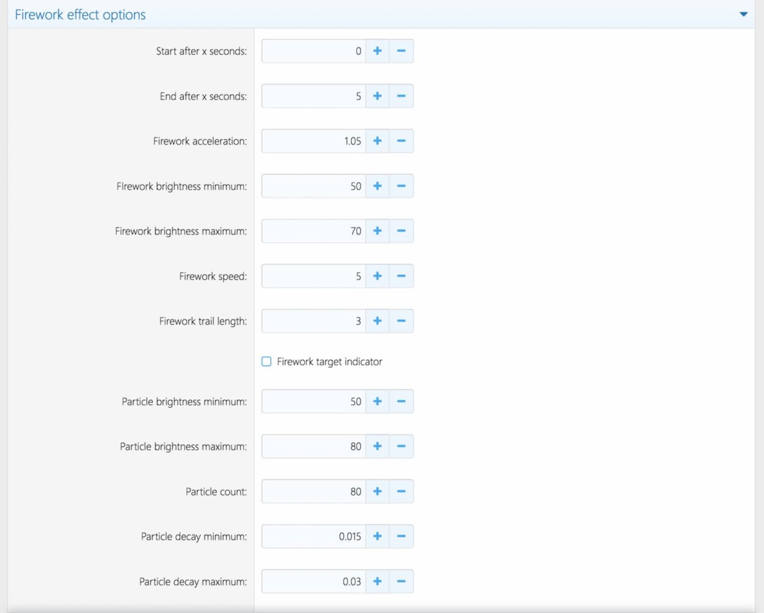
Task: Lower Particle count using minus icon
Action: tap(401, 491)
